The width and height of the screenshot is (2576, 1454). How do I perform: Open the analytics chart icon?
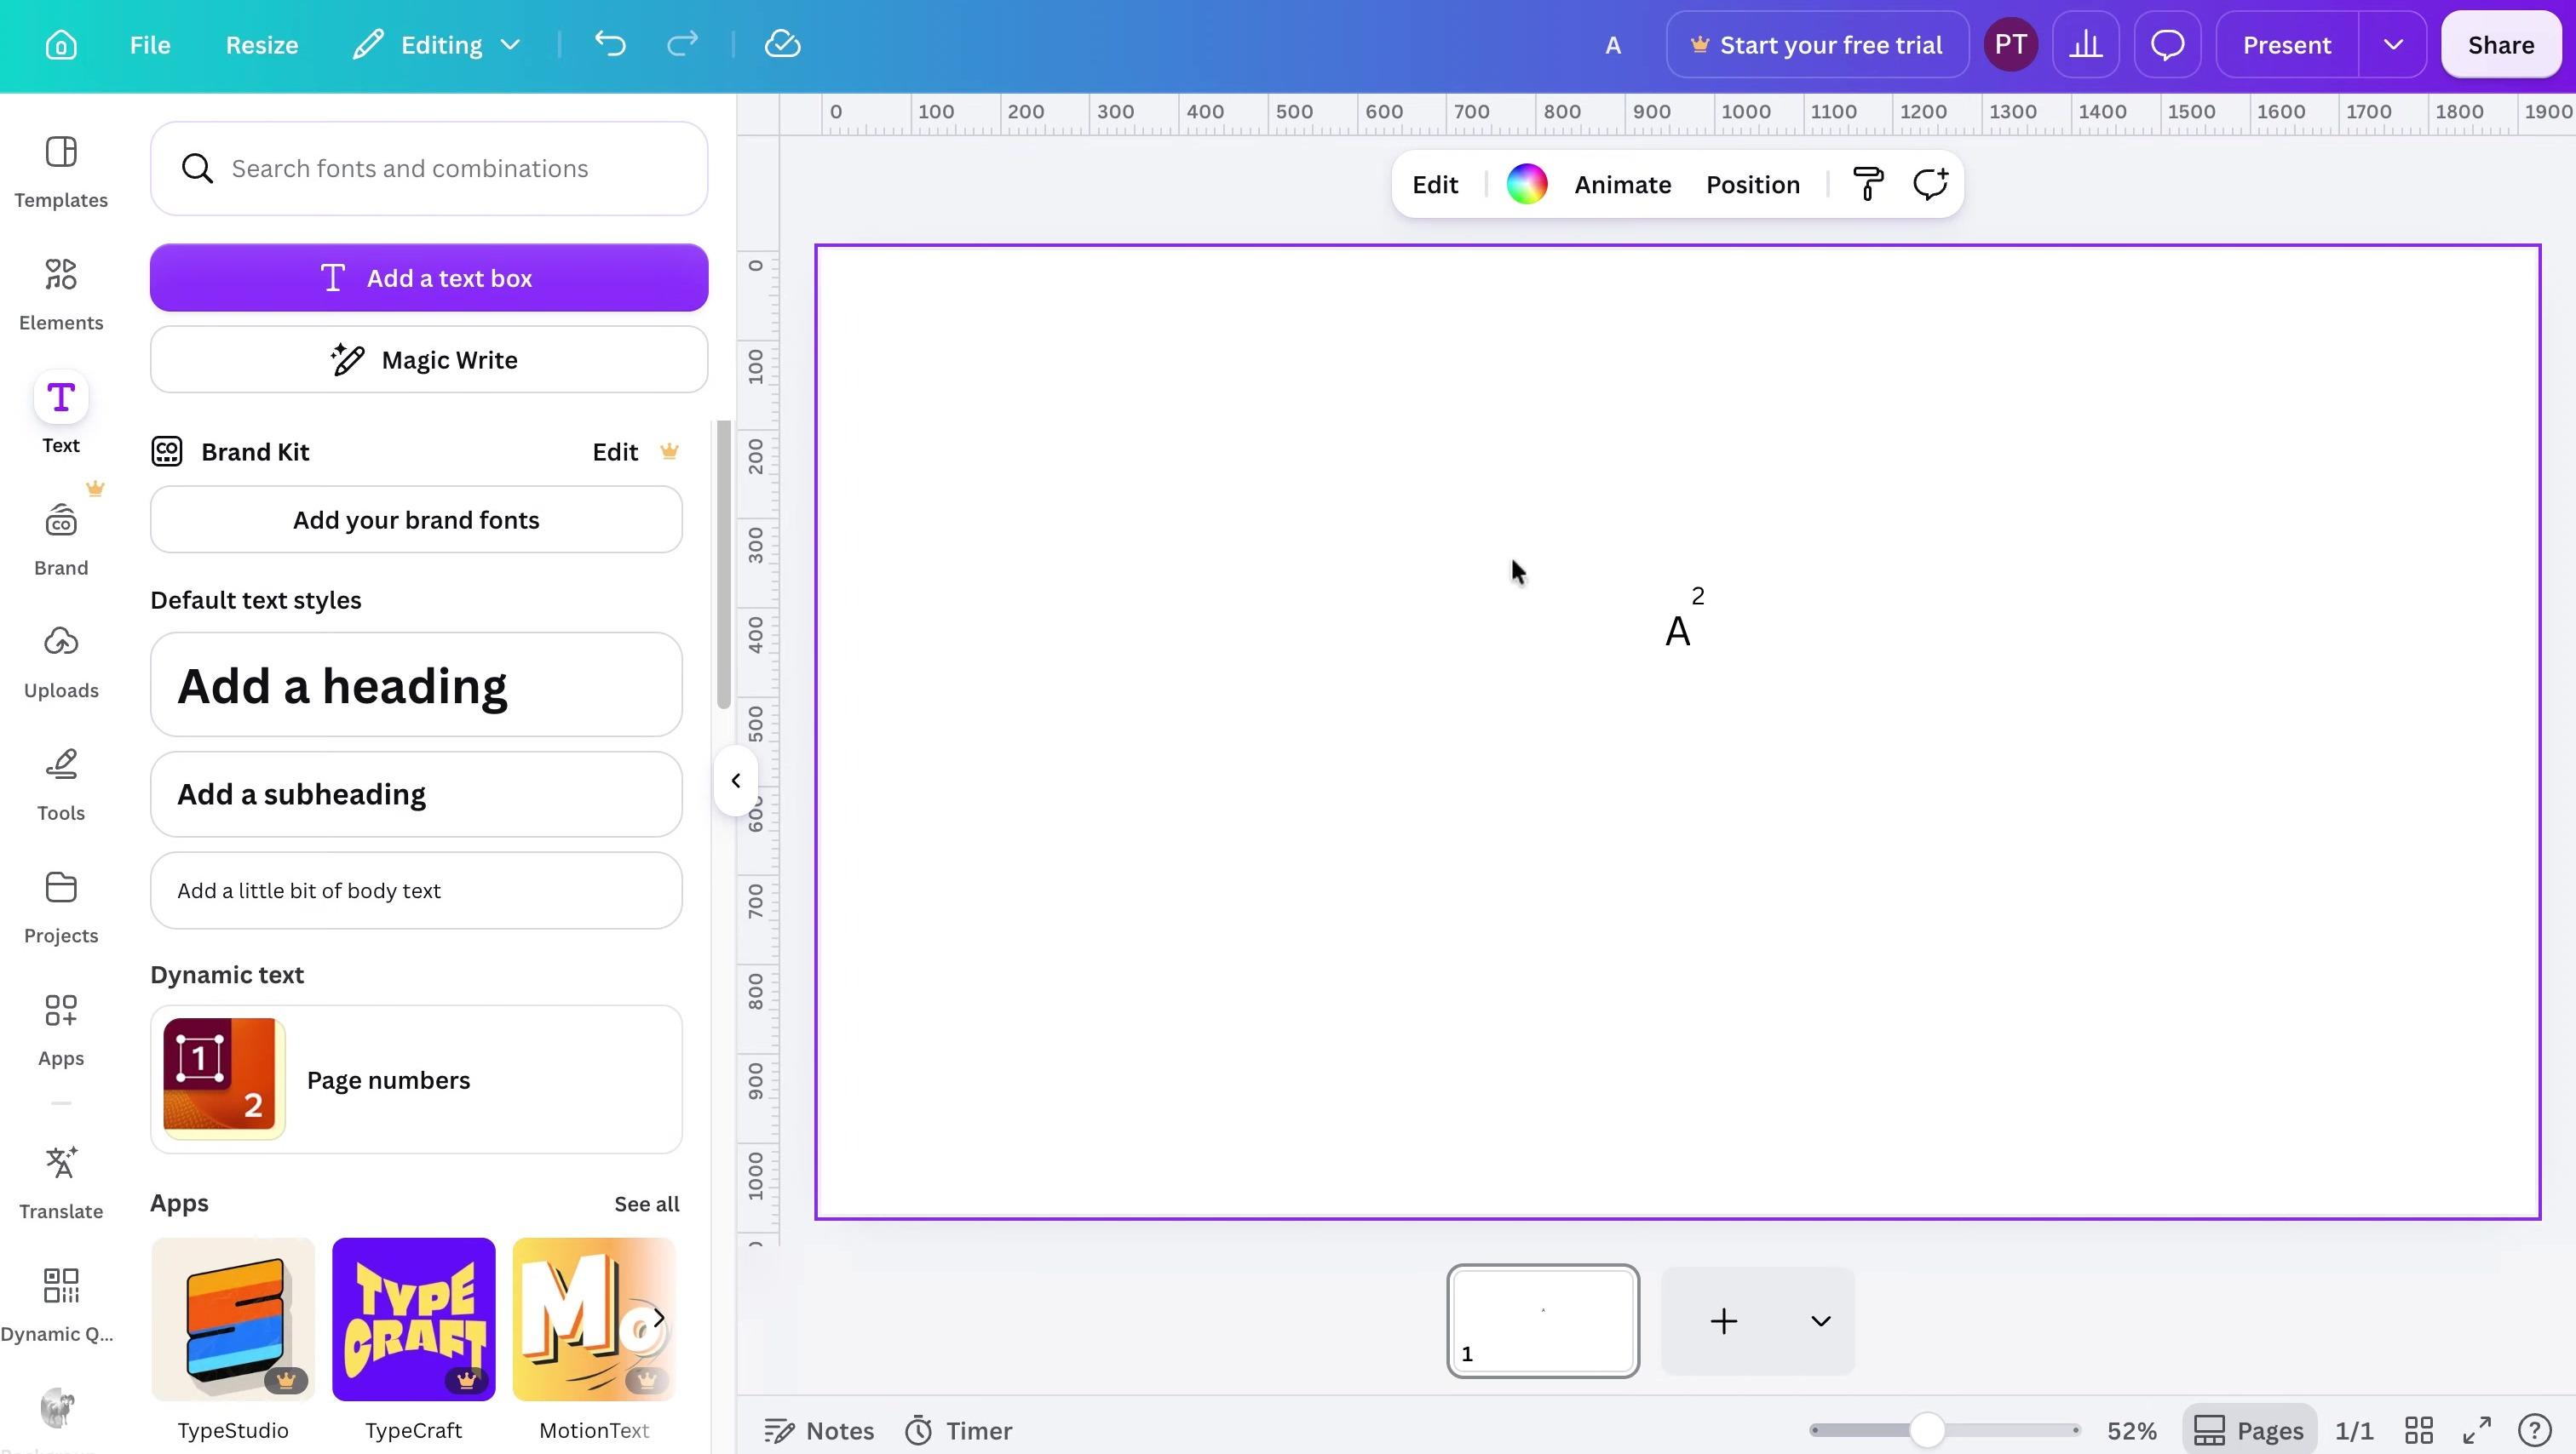(x=2086, y=45)
